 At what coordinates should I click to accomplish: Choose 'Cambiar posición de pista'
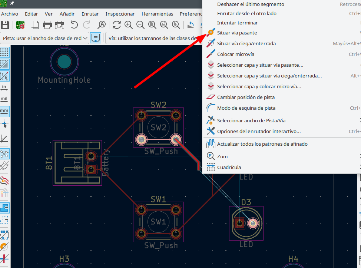245,97
